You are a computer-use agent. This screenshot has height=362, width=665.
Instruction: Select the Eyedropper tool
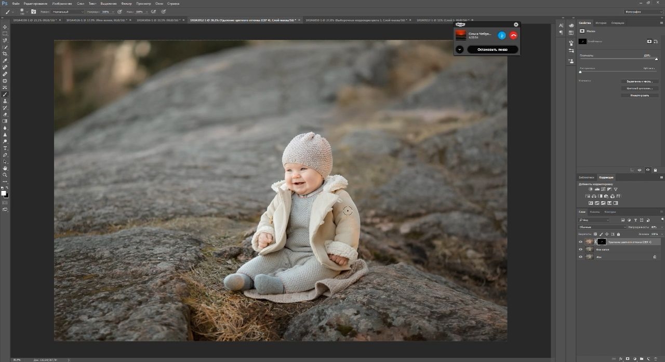(5, 61)
